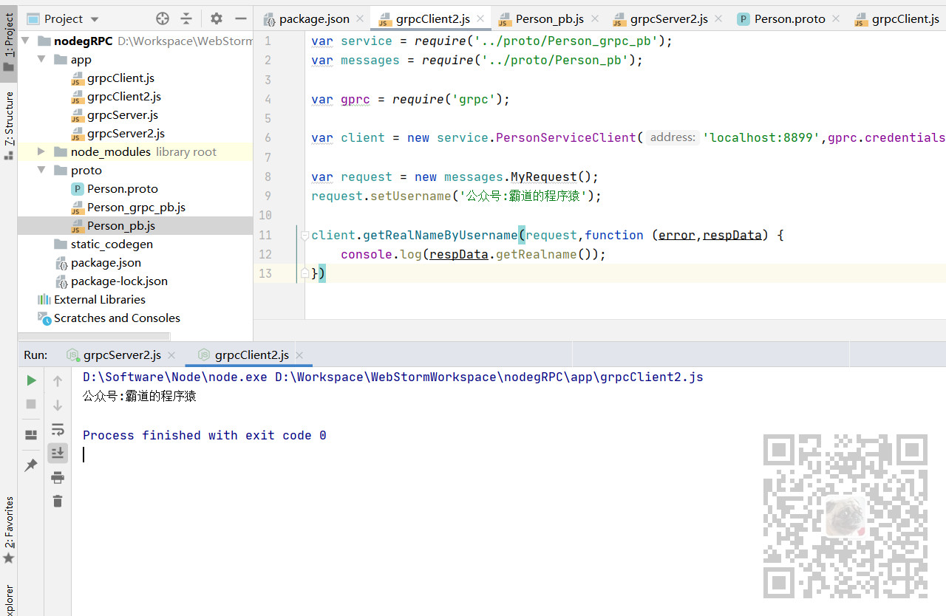
Task: Close the Person_pb.js editor tab
Action: [594, 18]
